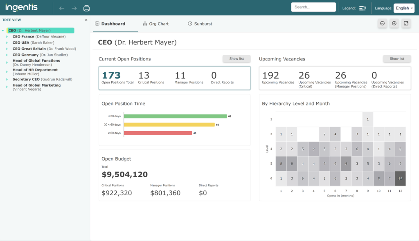
Task: Show list for Upcoming Vacancies
Action: tap(397, 59)
